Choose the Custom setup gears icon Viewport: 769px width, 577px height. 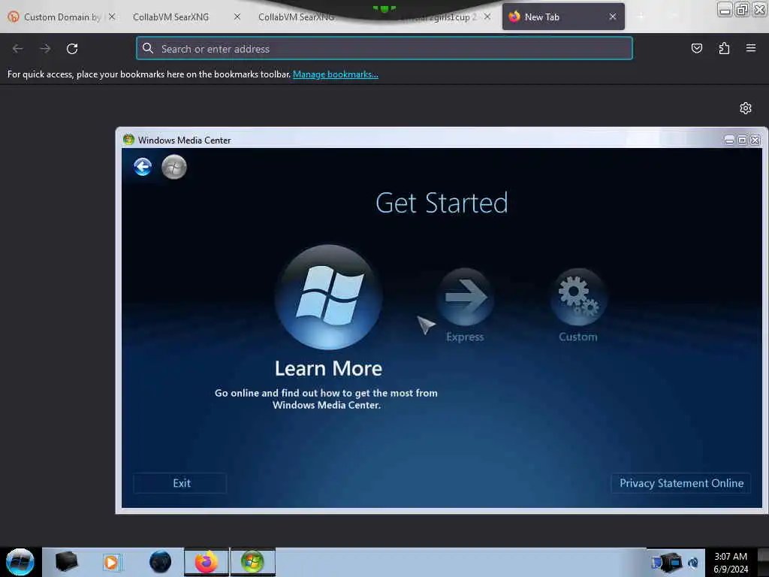coord(578,297)
